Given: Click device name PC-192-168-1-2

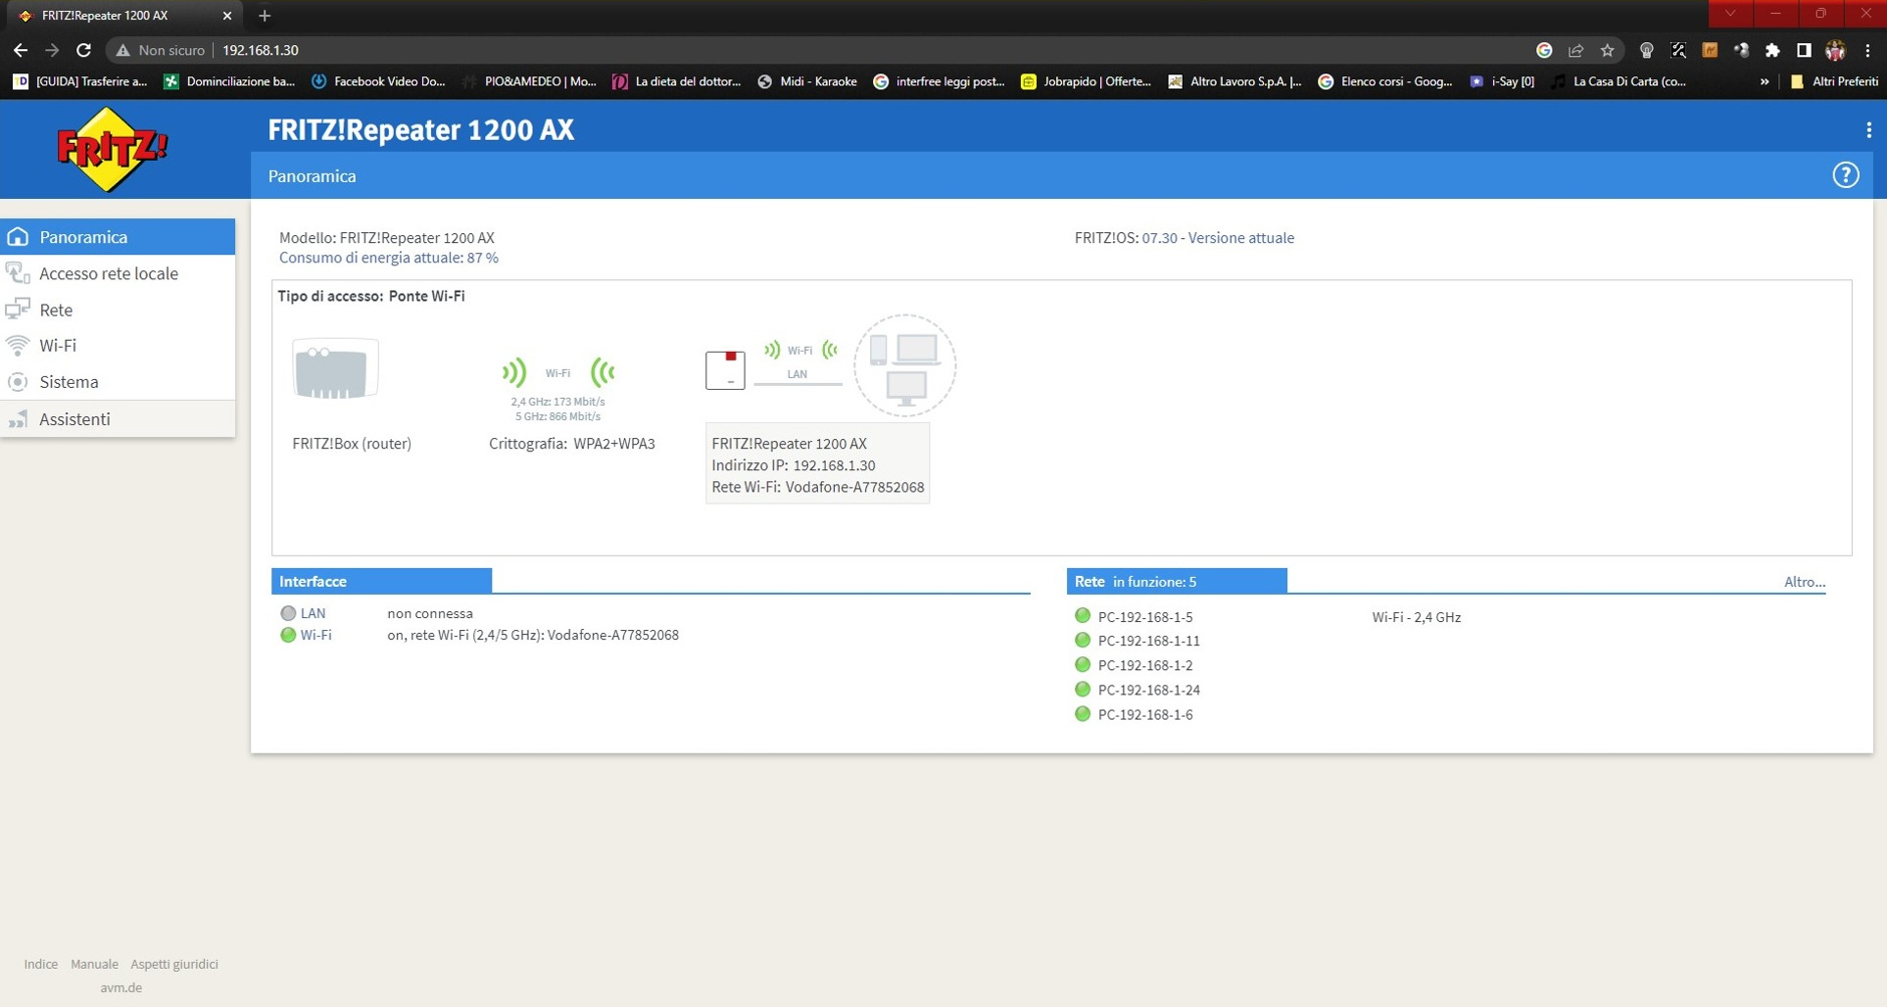Looking at the screenshot, I should [1145, 665].
